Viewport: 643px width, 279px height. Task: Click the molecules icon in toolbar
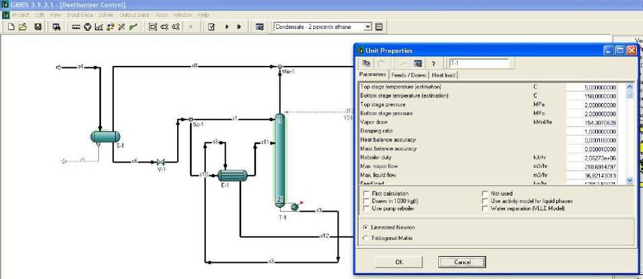pos(110,27)
